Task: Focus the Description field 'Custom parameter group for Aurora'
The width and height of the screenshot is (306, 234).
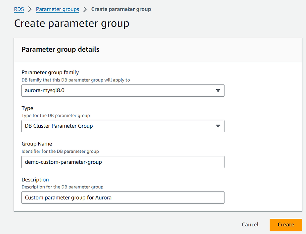Action: pyautogui.click(x=123, y=198)
